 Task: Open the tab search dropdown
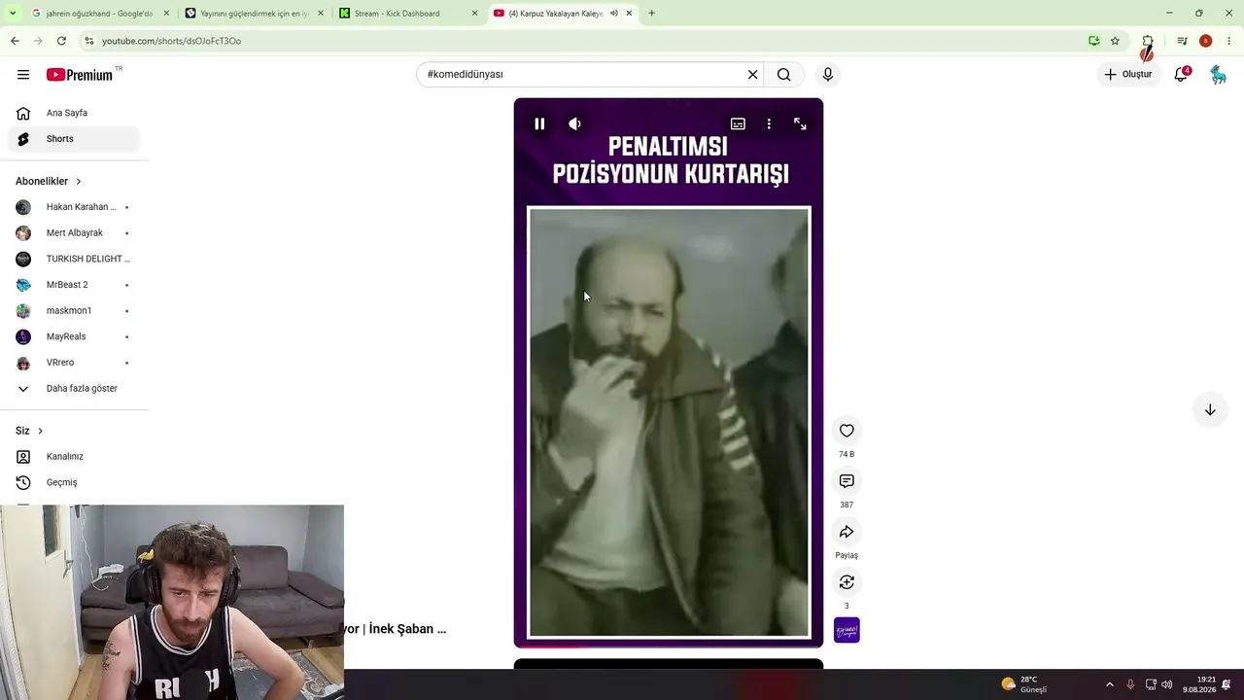tap(13, 14)
